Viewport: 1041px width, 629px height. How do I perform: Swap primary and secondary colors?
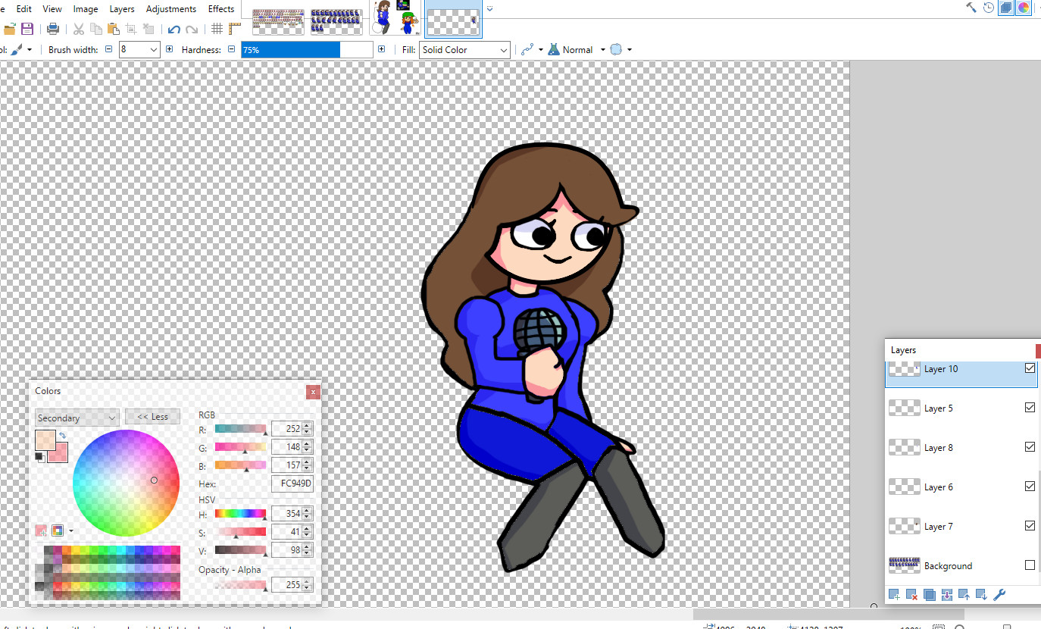(62, 436)
